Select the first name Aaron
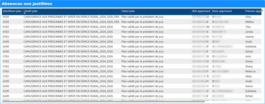This screenshot has height=104, width=265. tap(249, 86)
